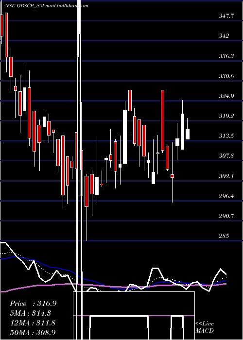
Task: Click the 285 price axis label
Action: point(224,236)
